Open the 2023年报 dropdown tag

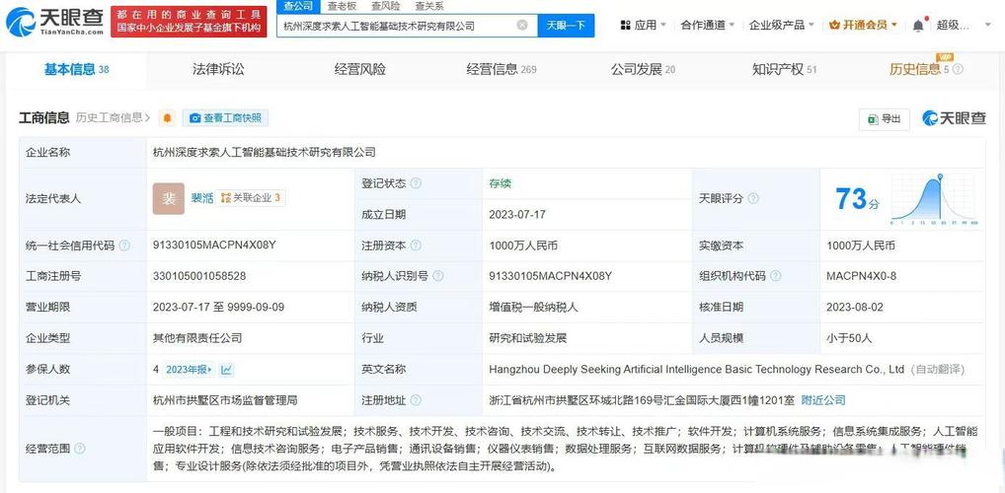point(190,370)
